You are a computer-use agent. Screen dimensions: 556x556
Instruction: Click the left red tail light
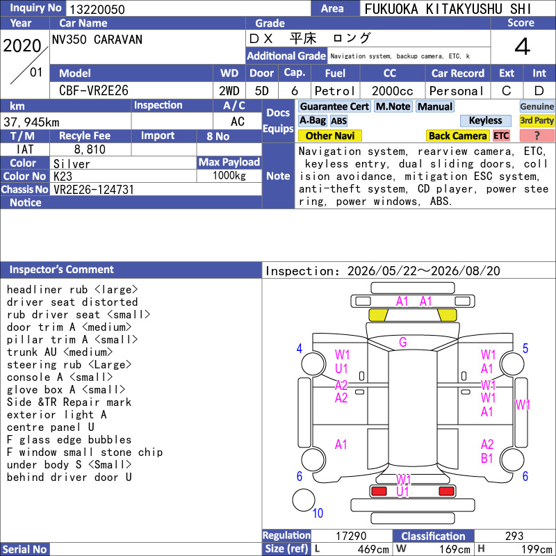click(379, 491)
